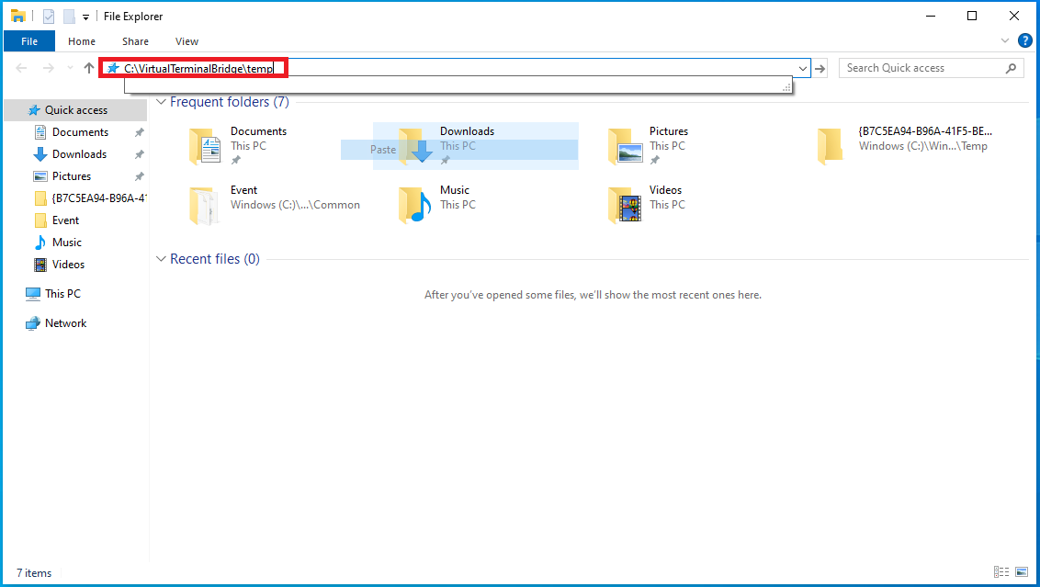The width and height of the screenshot is (1040, 587).
Task: Open the Help question mark icon
Action: (1024, 40)
